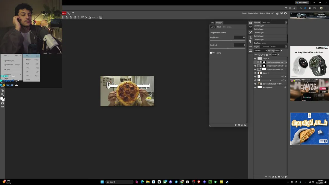Click the New Folder icon below the layers

[x=279, y=177]
